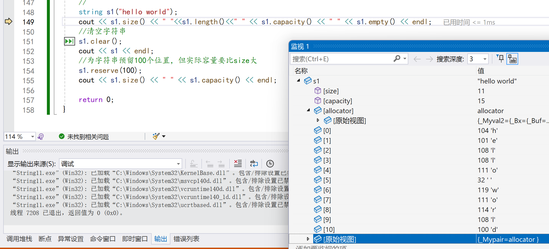Click line number 154 in the gutter
Image resolution: width=549 pixels, height=249 pixels.
coord(28,71)
